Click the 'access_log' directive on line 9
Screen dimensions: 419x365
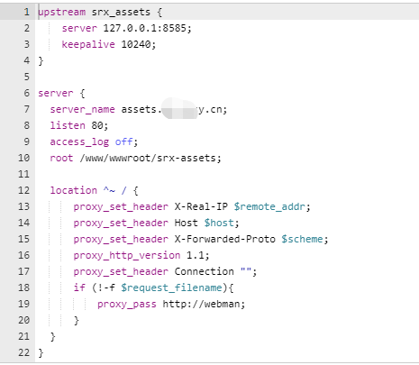(x=79, y=141)
